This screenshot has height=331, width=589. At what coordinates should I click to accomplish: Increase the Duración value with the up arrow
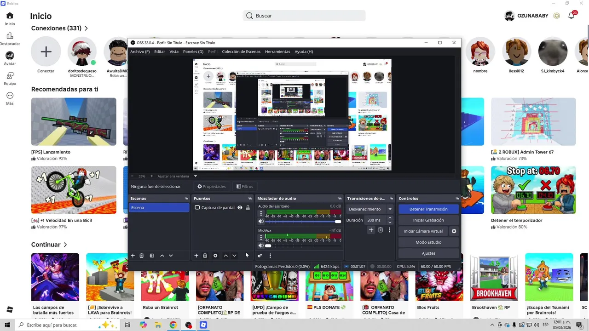pyautogui.click(x=390, y=218)
